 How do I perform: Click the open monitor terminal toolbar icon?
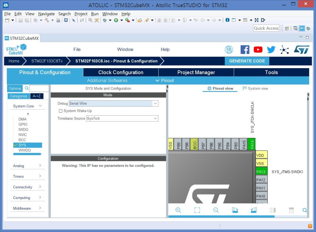pyautogui.click(x=66, y=20)
